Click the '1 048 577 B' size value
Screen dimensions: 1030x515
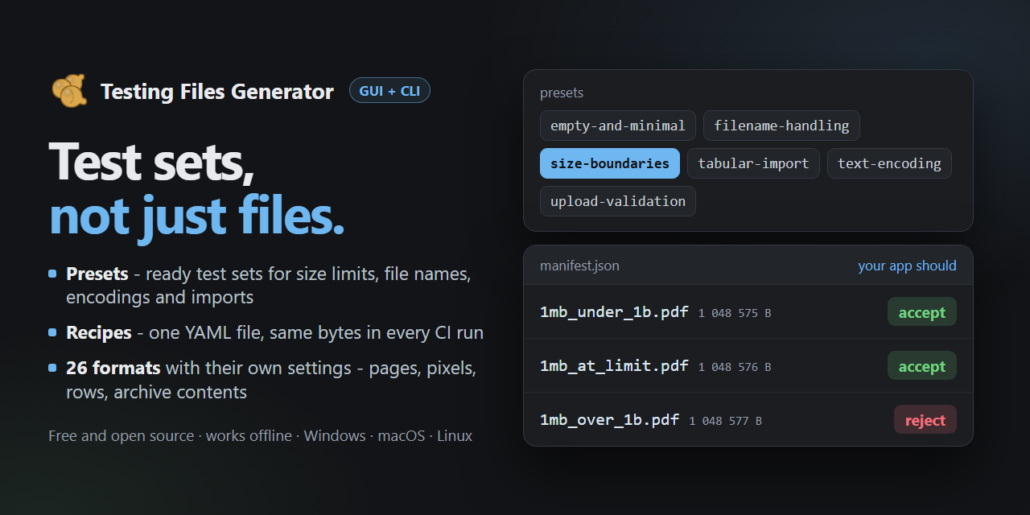pos(725,421)
